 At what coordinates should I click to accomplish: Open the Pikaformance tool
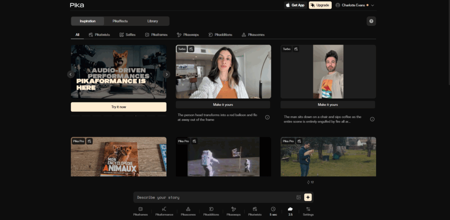click(164, 211)
